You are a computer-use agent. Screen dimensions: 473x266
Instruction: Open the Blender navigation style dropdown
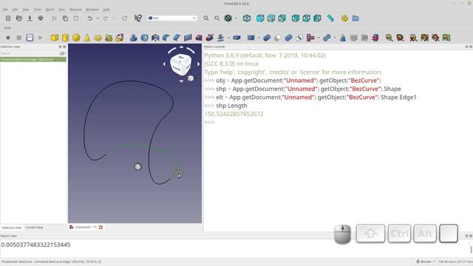coord(426,262)
